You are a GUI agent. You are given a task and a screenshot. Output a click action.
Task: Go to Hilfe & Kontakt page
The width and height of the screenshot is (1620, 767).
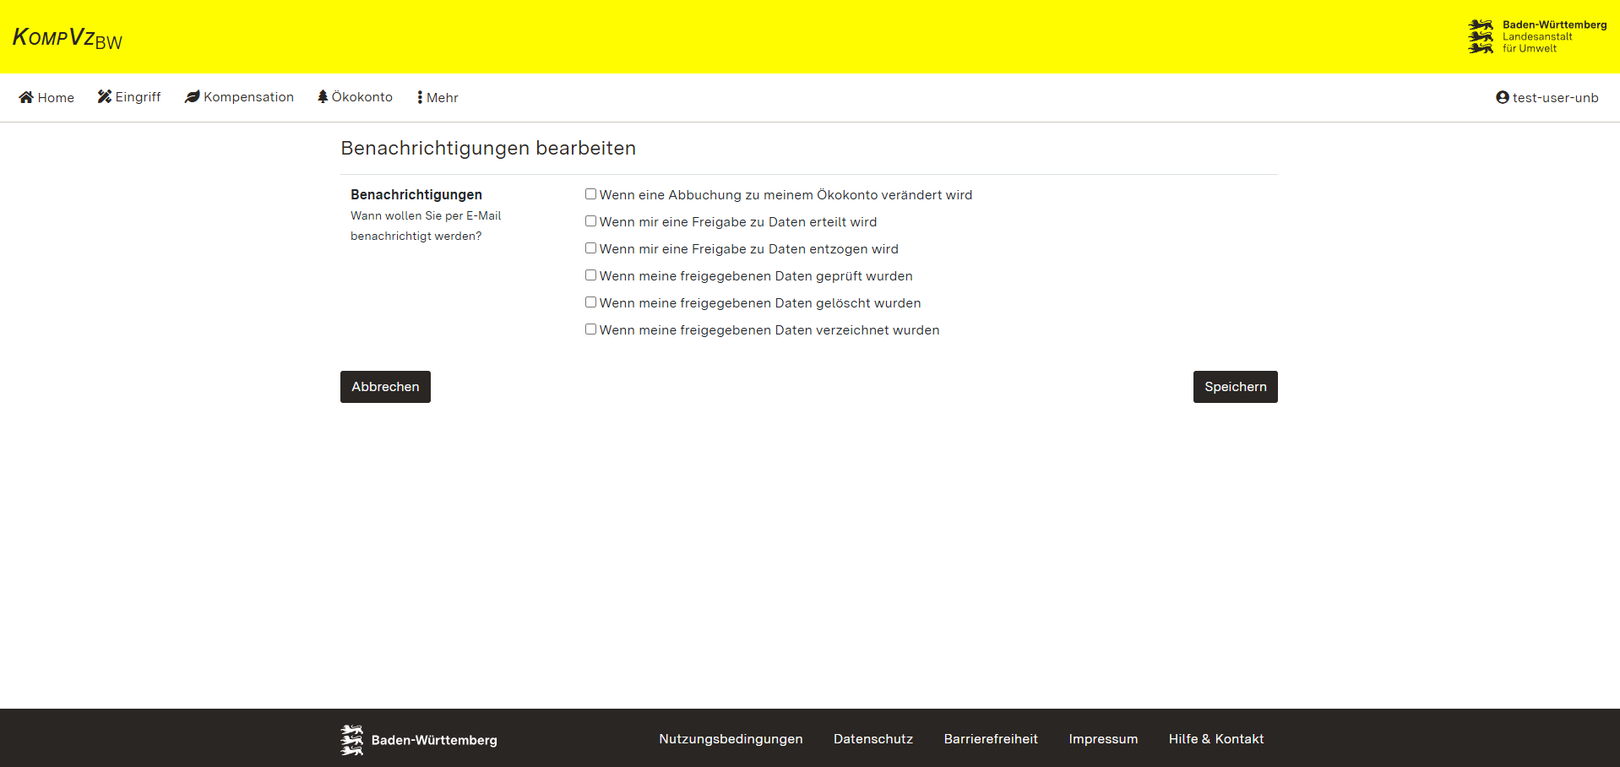pos(1216,739)
